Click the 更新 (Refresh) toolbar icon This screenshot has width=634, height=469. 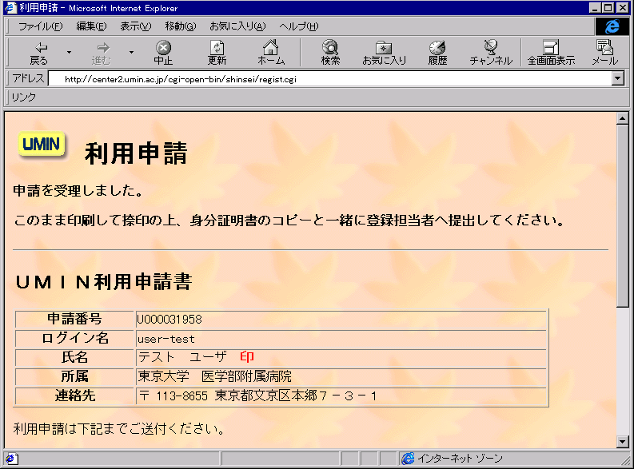click(217, 53)
